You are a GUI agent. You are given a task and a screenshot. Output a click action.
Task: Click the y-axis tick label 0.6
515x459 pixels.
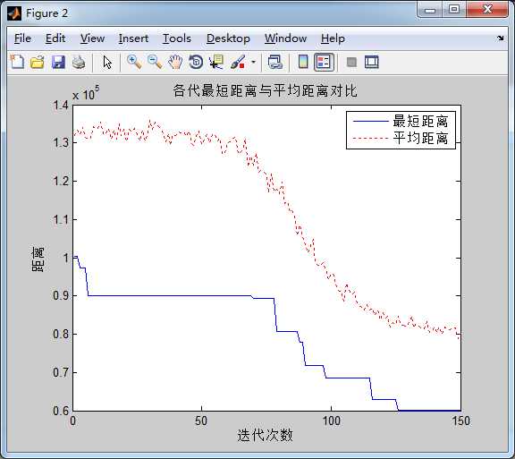[x=61, y=411]
